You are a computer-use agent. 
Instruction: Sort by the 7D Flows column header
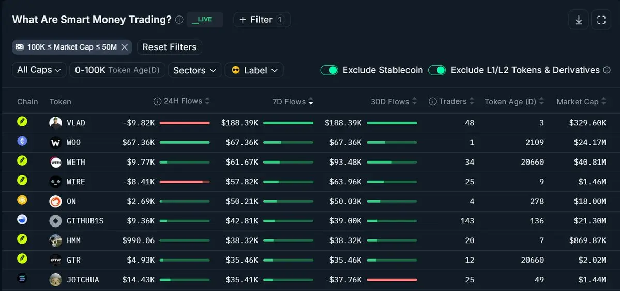tap(293, 101)
